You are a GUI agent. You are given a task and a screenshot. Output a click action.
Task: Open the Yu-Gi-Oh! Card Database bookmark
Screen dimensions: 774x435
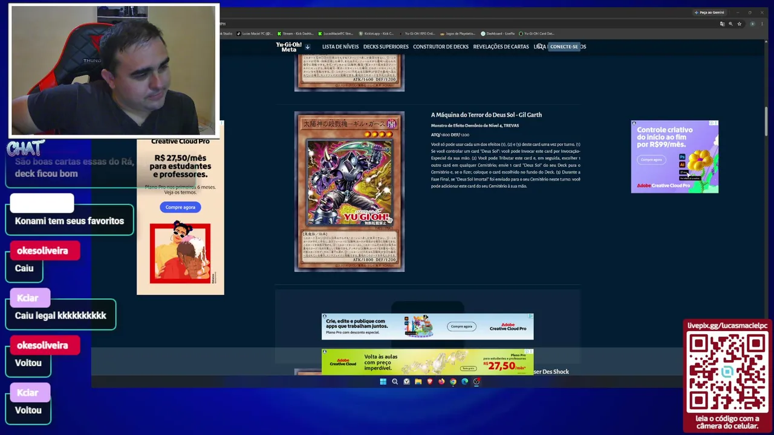[x=536, y=33]
